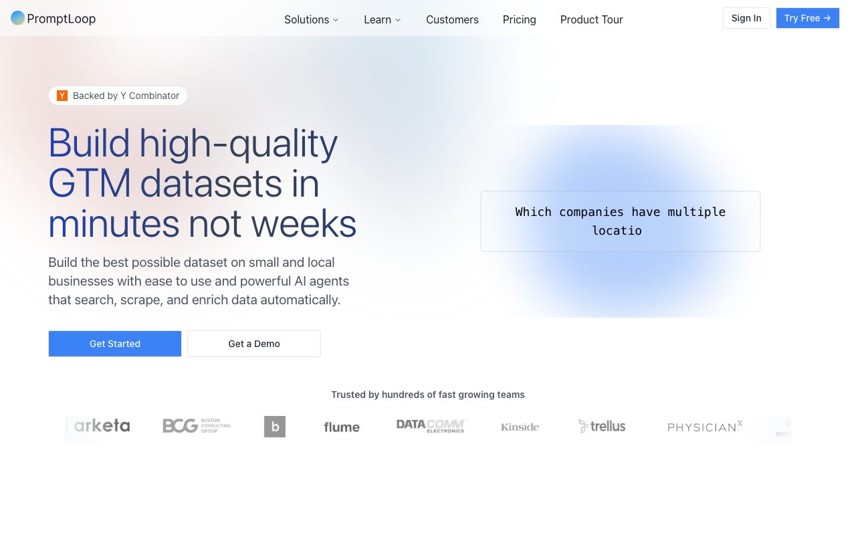Click the Trusted by hundreds of teams text
The width and height of the screenshot is (856, 535).
(x=428, y=395)
